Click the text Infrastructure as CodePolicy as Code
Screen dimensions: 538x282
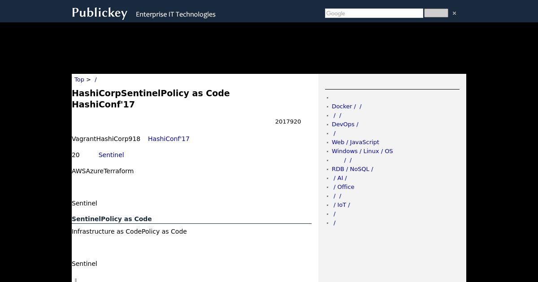[129, 231]
